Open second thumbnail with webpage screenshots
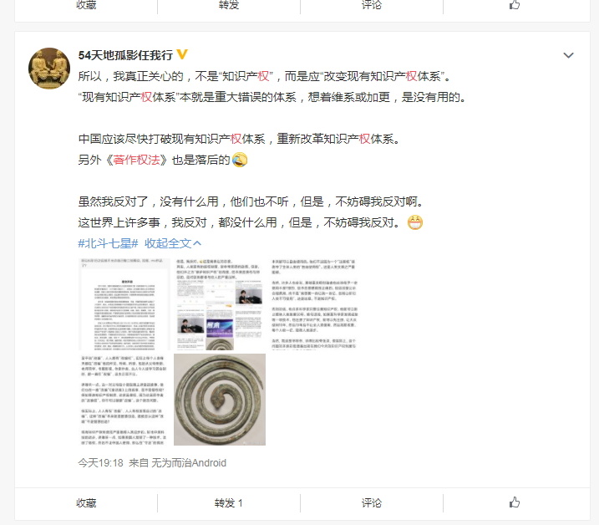This screenshot has width=599, height=525. 220,304
